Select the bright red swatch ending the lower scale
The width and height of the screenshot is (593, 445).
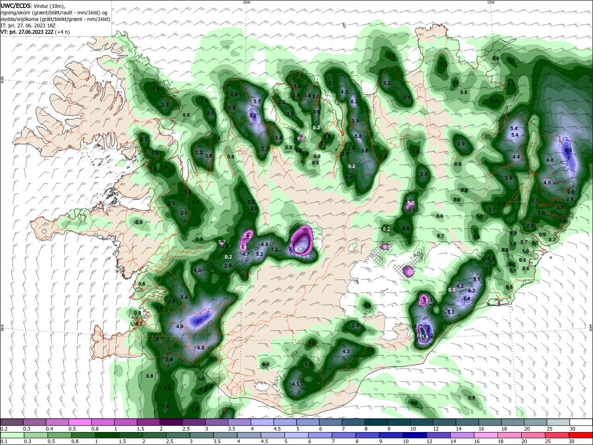[581, 435]
